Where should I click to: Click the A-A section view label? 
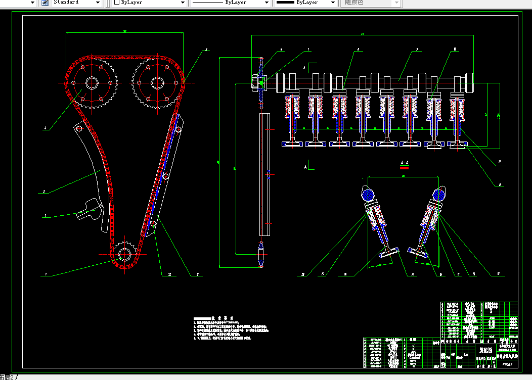tap(405, 163)
